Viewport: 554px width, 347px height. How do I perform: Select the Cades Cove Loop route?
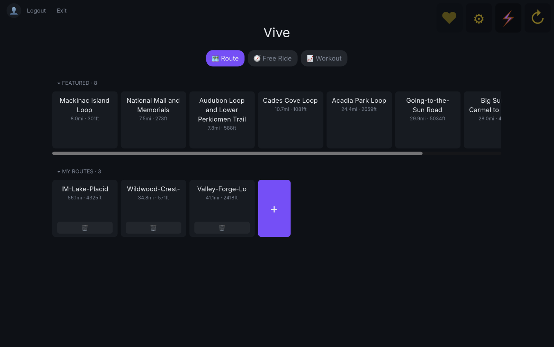[x=291, y=120]
